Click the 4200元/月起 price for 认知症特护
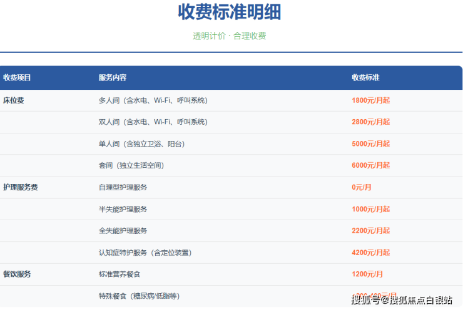Image resolution: width=463 pixels, height=310 pixels. (370, 253)
